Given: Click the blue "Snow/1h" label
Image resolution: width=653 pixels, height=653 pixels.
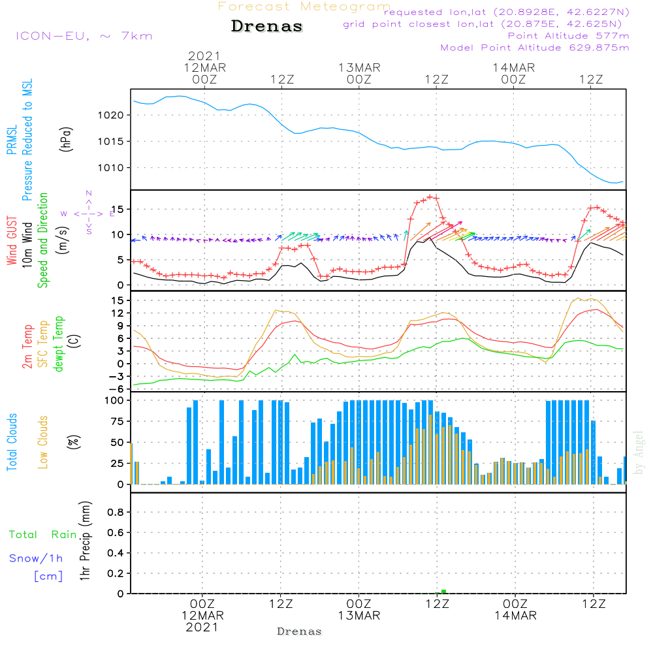Looking at the screenshot, I should click(36, 558).
